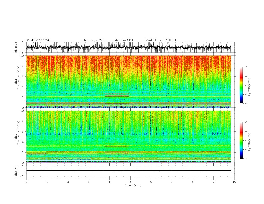Click the 'start UT = 15:0 :1' label
Screen dimensions: 264x204
[161, 40]
